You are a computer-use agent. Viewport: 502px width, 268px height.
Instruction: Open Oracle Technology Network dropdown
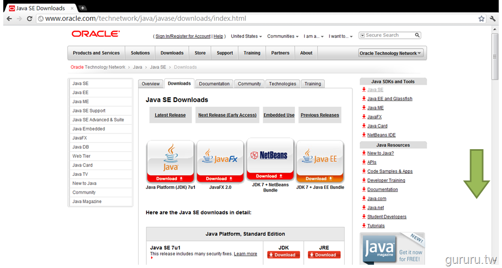coord(391,53)
